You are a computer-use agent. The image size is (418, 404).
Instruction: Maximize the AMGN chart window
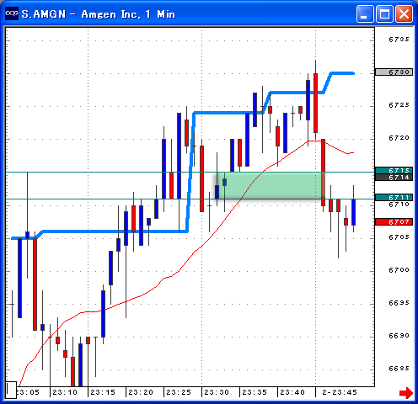[x=384, y=13]
